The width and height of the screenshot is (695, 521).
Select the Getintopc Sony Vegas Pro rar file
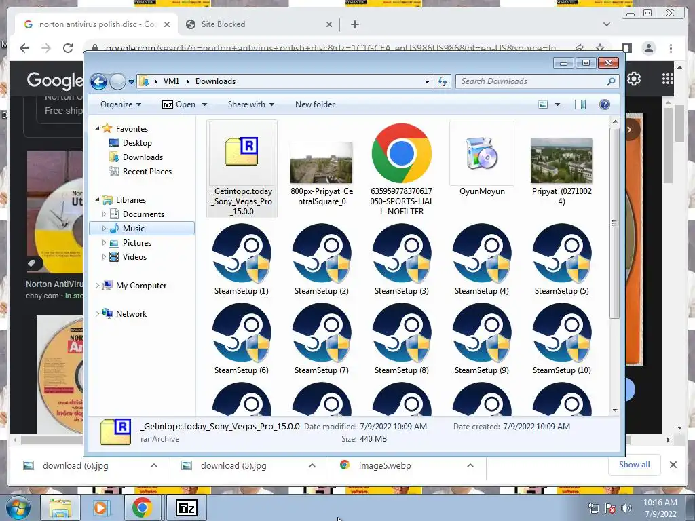tap(242, 169)
